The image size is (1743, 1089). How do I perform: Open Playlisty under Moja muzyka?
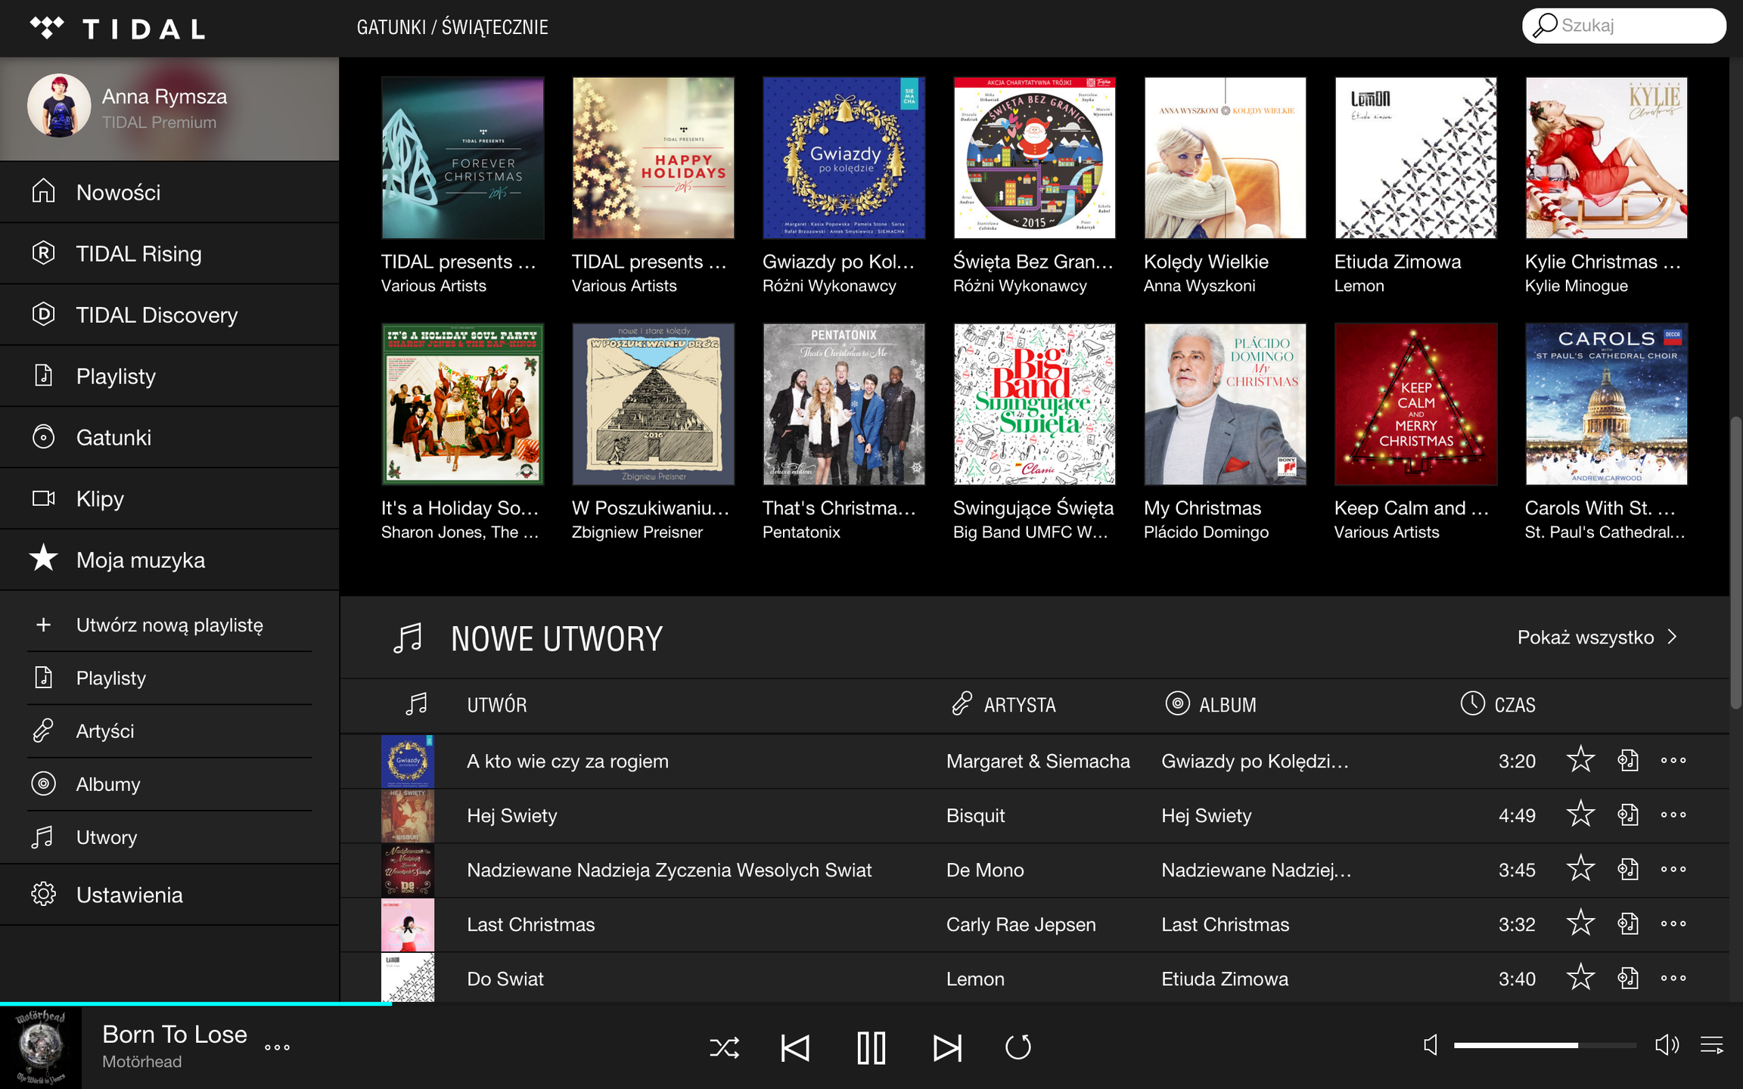coord(169,678)
